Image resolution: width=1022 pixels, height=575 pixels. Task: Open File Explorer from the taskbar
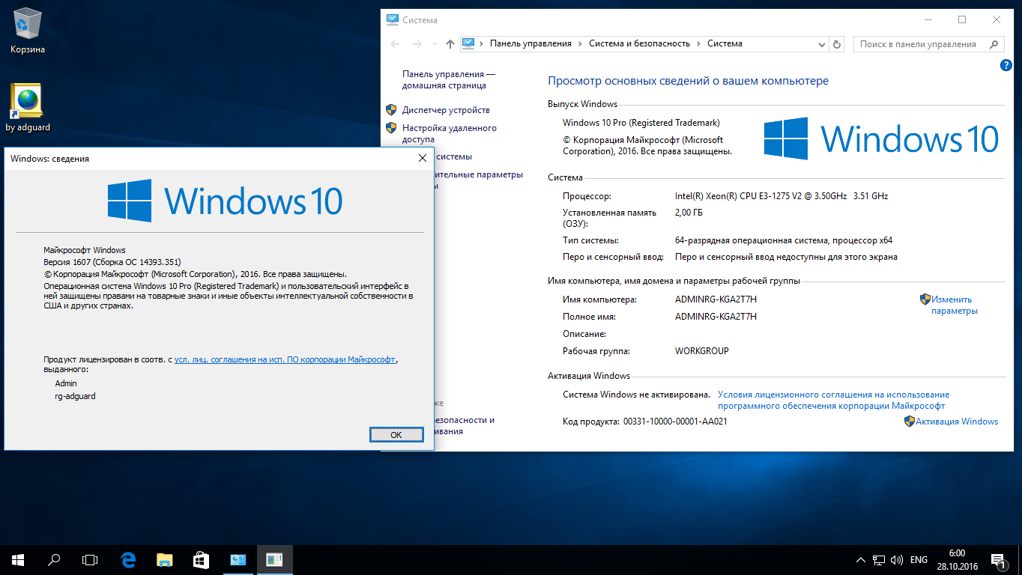point(164,559)
